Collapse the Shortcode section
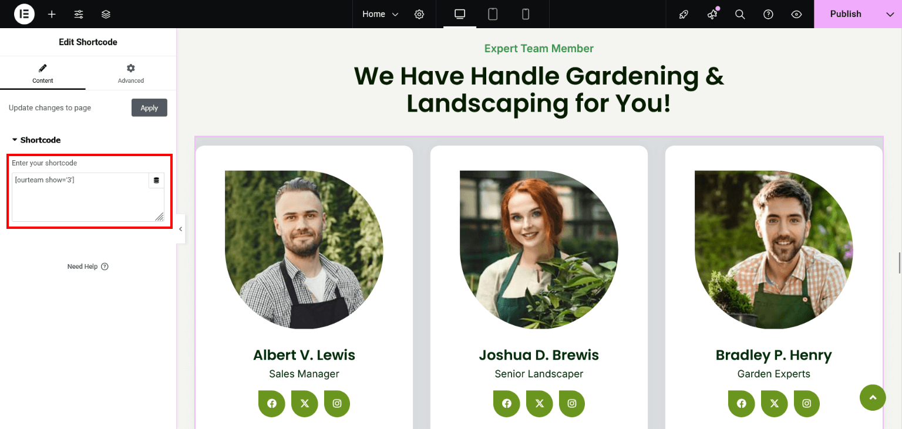Image resolution: width=902 pixels, height=429 pixels. (36, 140)
